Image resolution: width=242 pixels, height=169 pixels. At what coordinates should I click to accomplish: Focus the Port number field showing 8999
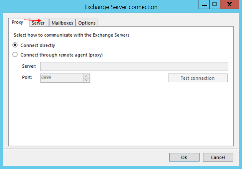(61, 78)
